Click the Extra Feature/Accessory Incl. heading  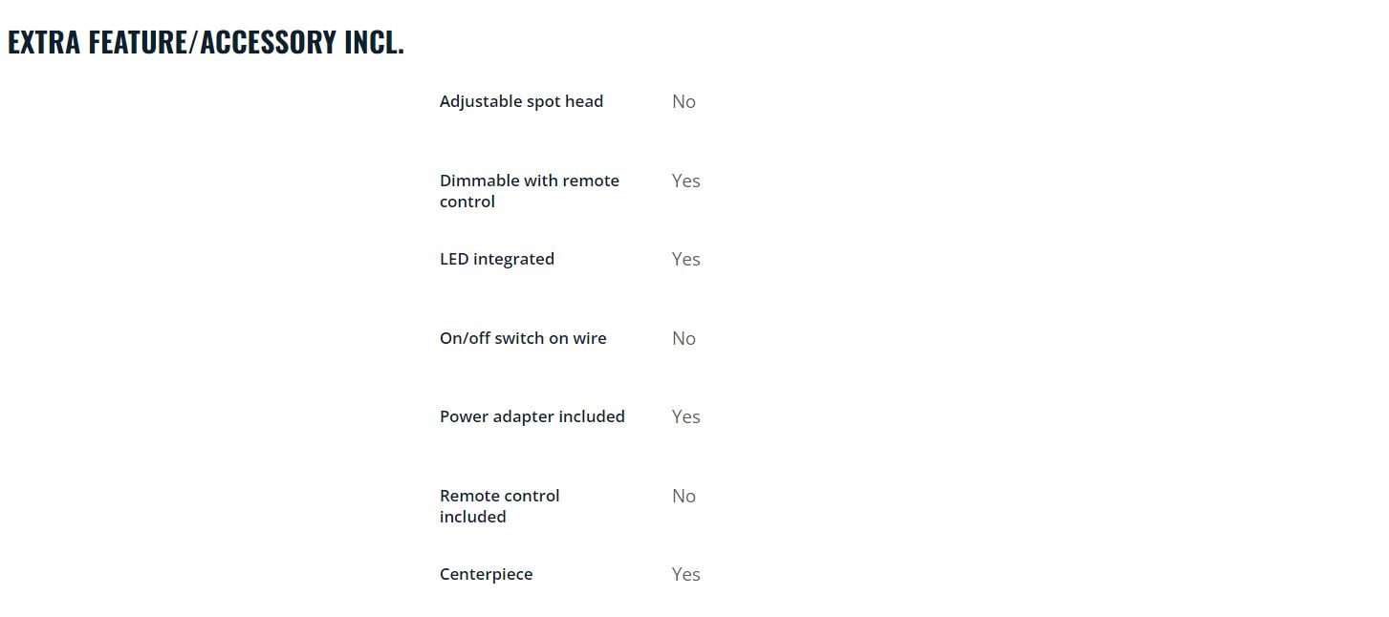206,43
